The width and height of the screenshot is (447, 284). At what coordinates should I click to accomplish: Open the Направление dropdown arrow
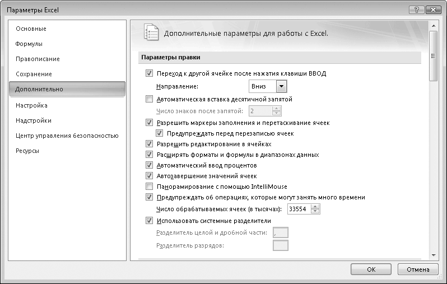281,86
